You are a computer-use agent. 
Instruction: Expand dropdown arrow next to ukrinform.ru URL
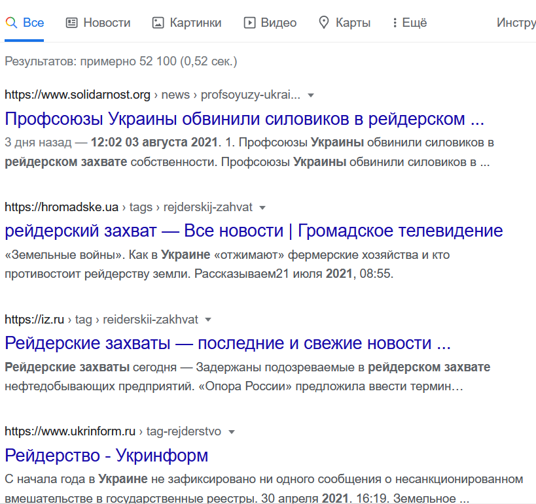coord(232,432)
